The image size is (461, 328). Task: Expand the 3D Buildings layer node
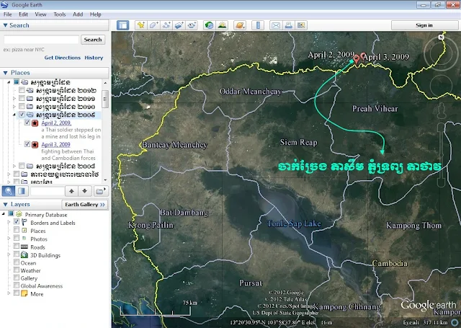(9, 254)
